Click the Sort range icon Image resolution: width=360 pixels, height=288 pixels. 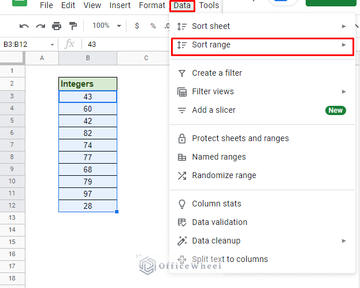[x=181, y=45]
